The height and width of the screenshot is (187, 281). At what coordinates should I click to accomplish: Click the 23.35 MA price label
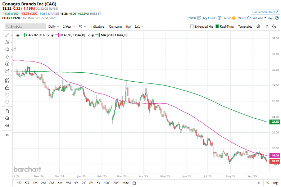pos(275,122)
